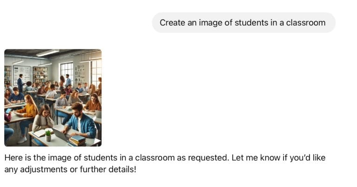
Task: Click the woman in the brown top at right
Action: (x=93, y=102)
